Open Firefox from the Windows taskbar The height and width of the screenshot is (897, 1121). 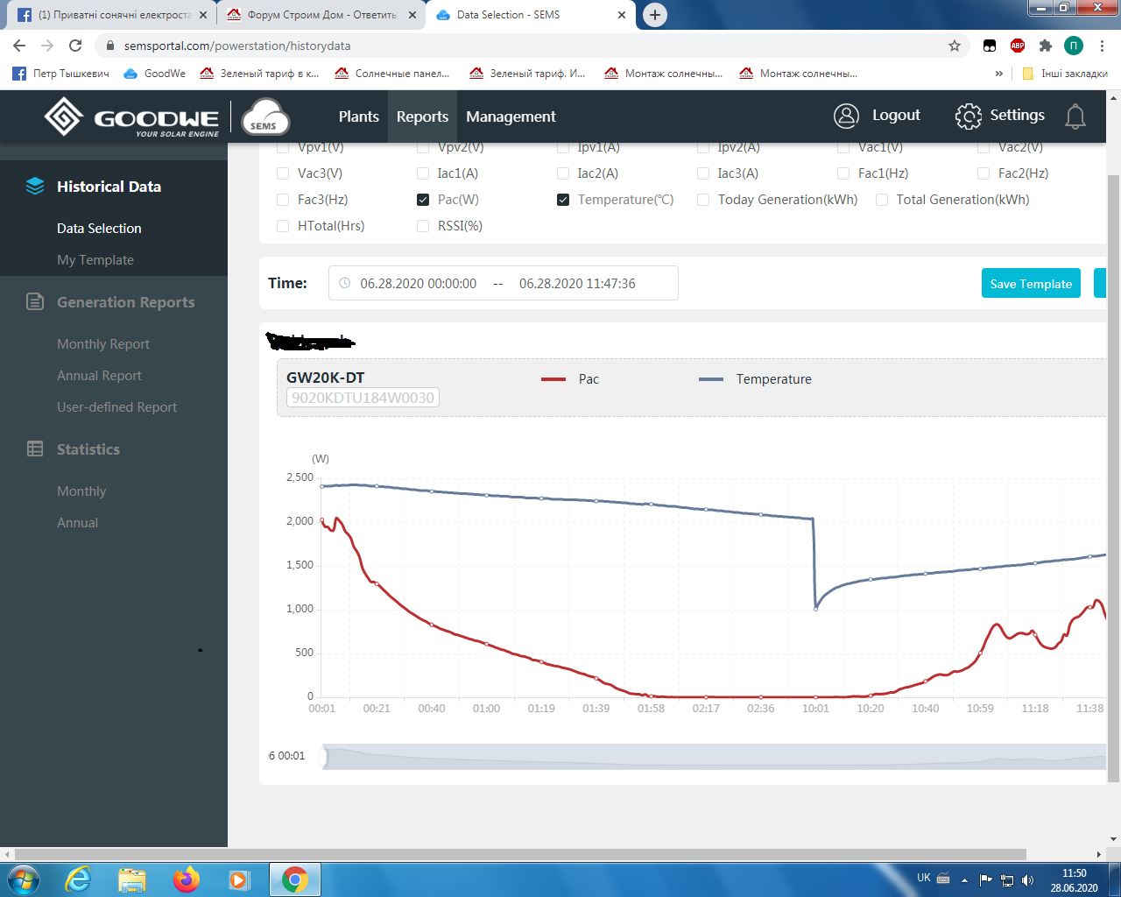point(186,879)
